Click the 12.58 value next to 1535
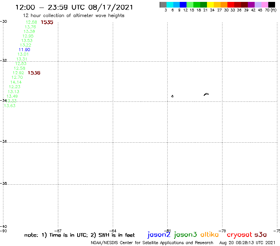This screenshot has height=246, width=280. click(x=31, y=22)
